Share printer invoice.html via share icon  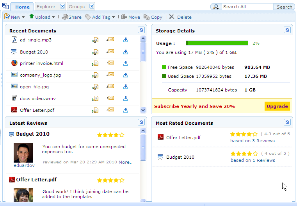pyautogui.click(x=95, y=63)
